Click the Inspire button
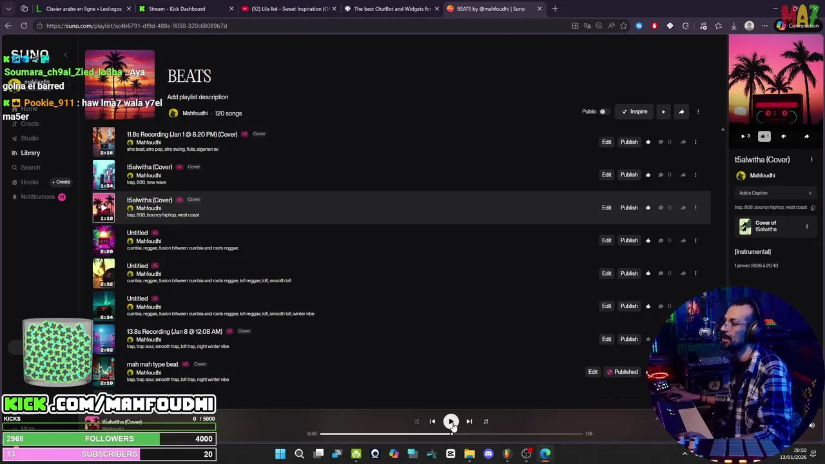Viewport: 825px width, 464px height. pos(635,111)
